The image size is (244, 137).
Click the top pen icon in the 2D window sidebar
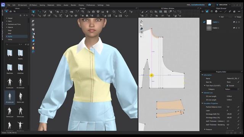click(x=141, y=21)
